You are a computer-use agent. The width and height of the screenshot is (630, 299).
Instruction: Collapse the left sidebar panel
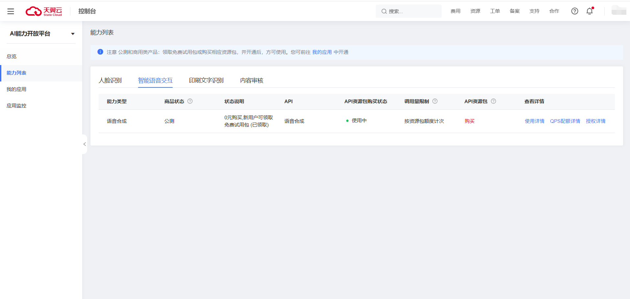pos(85,144)
